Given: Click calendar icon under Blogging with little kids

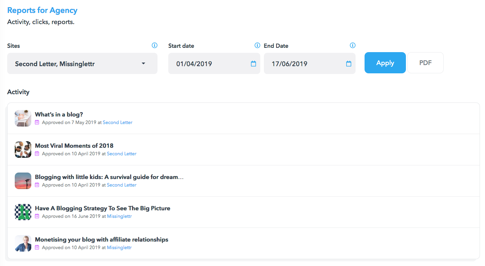Looking at the screenshot, I should [x=37, y=185].
